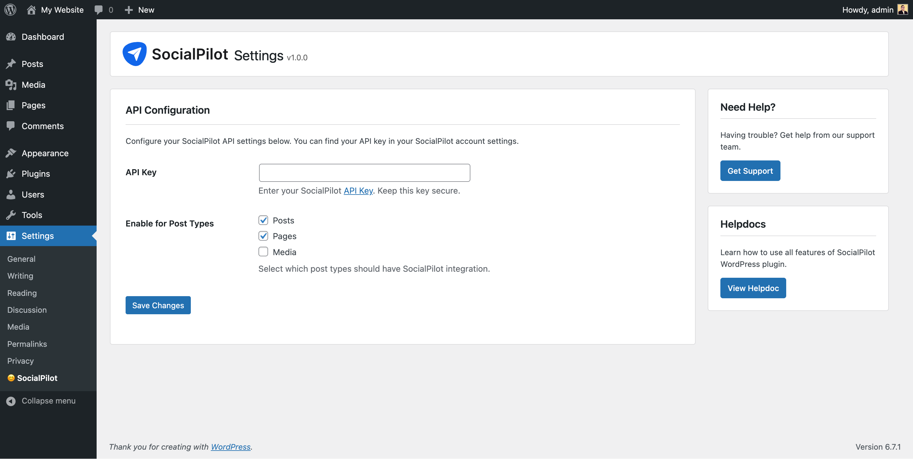
Task: Click the WordPress logo icon
Action: (x=10, y=10)
